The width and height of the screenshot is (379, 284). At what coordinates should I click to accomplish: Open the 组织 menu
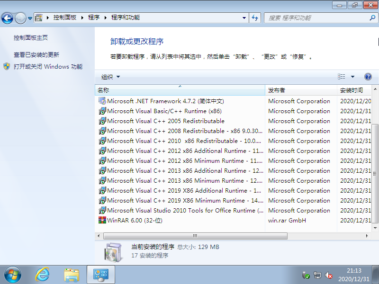click(110, 77)
